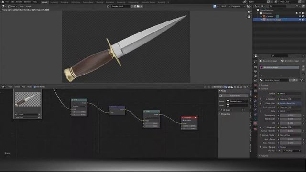
Task: Expand the Color section in Node panel
Action: coord(222,110)
